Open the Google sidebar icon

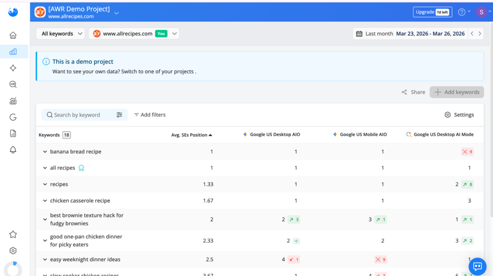click(x=13, y=117)
